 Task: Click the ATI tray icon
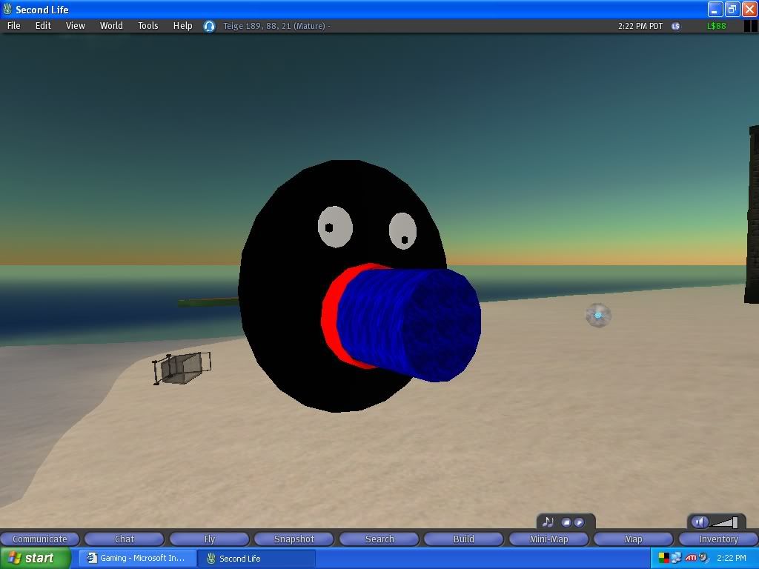690,558
